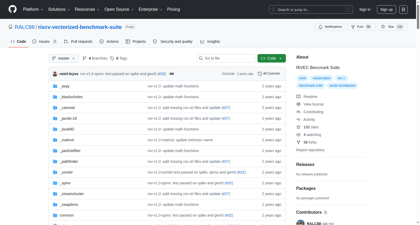
Task: Click the folder icon for _lavaMD
Action: coord(55,129)
